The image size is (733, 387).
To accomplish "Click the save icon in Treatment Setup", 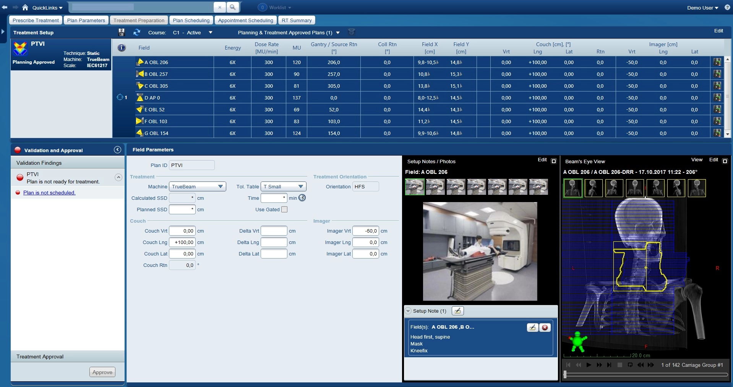I will 122,32.
